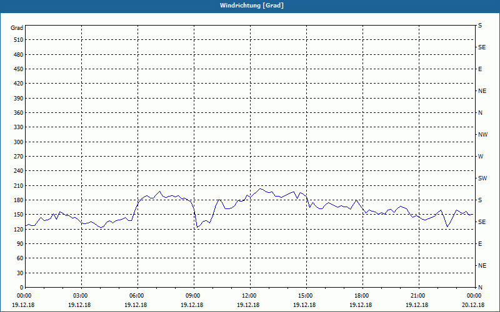
Task: Choose the 60 degree axis value
Action: click(20, 258)
